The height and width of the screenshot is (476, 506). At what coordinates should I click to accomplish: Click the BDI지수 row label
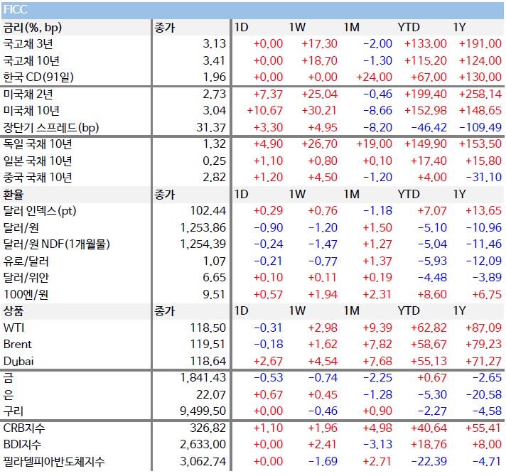click(22, 445)
